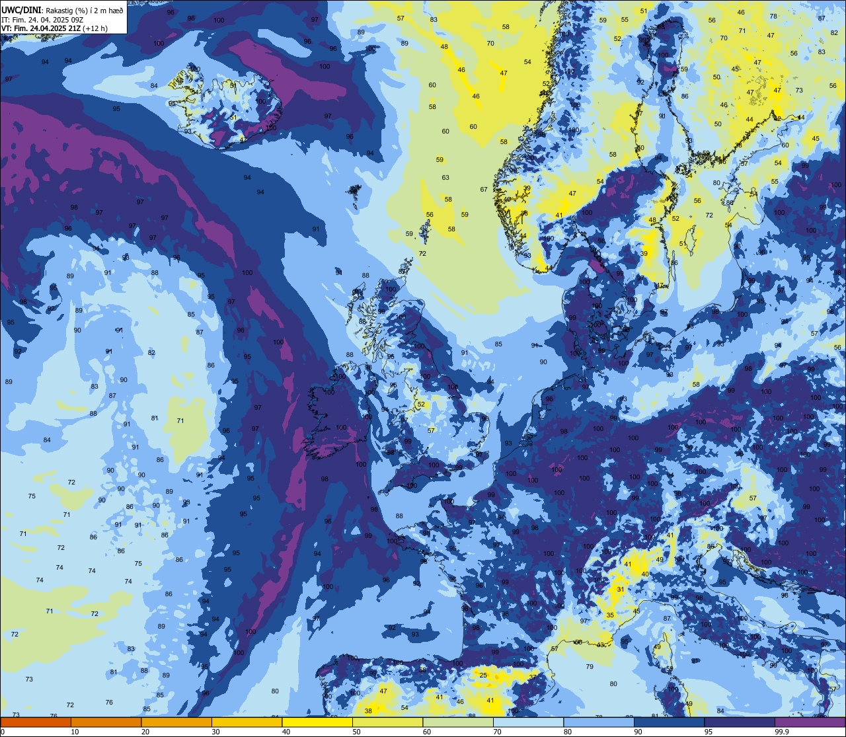846x737 pixels.
Task: Click the 'VT: Fim. 24.04.2025 21Z (+12 h)' line
Action: tap(54, 28)
